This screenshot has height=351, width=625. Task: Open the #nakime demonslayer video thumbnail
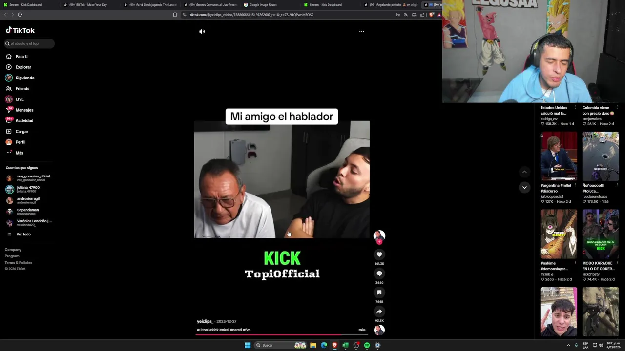(x=559, y=234)
